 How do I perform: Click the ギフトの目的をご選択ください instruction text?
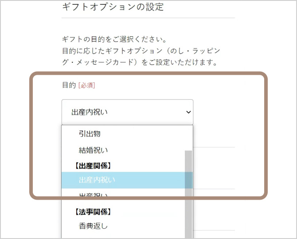coord(114,39)
